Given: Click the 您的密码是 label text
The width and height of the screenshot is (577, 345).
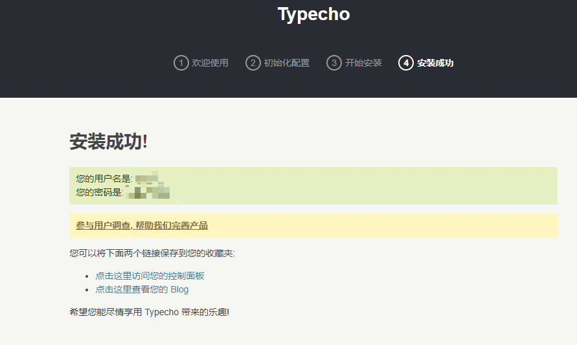Looking at the screenshot, I should (x=99, y=192).
